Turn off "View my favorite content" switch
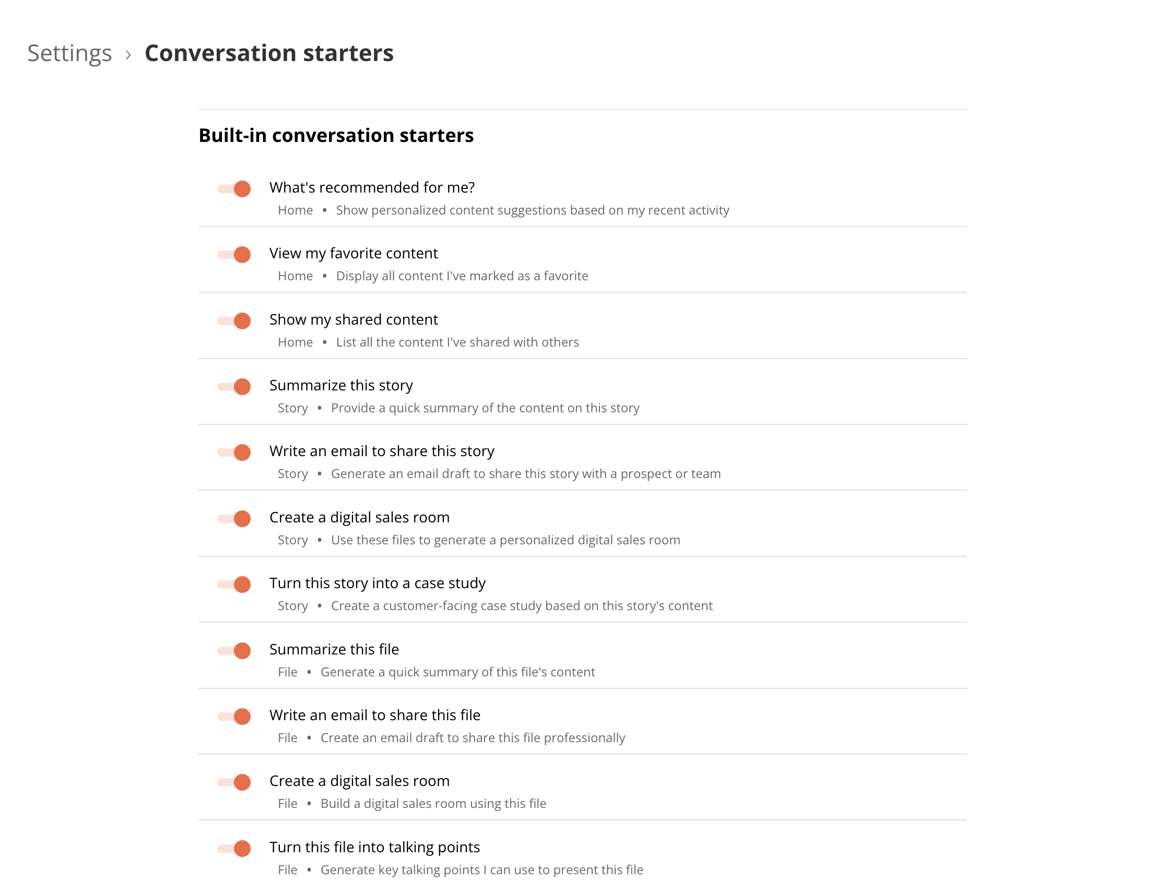The height and width of the screenshot is (882, 1154). click(234, 255)
